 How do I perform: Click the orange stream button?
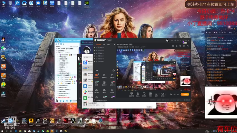tap(185, 94)
